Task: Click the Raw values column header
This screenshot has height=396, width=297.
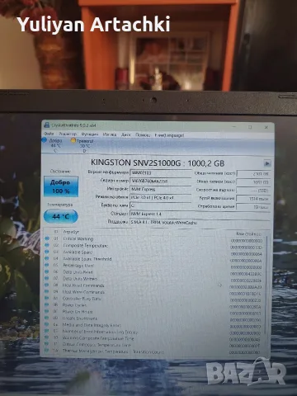Action: coord(248,234)
